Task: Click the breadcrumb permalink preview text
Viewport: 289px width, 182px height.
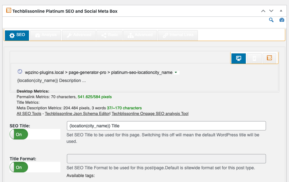Action: click(99, 72)
